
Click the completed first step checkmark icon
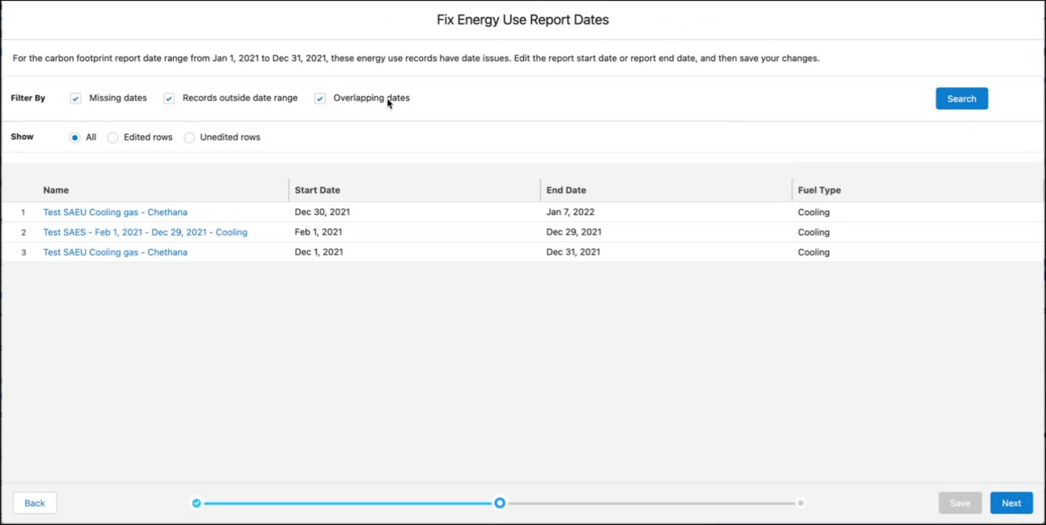(x=196, y=503)
